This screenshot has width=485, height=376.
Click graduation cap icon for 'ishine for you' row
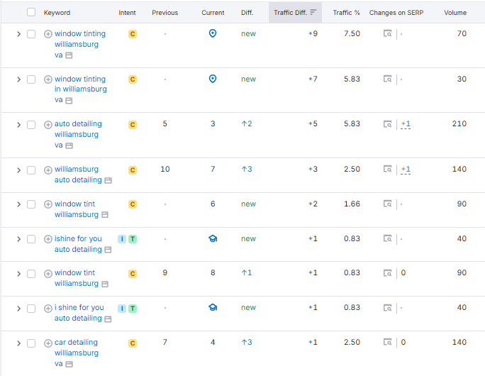(x=212, y=239)
